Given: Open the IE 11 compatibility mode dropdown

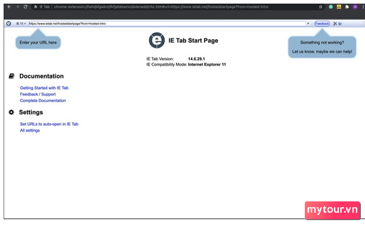Looking at the screenshot, I should (x=21, y=23).
